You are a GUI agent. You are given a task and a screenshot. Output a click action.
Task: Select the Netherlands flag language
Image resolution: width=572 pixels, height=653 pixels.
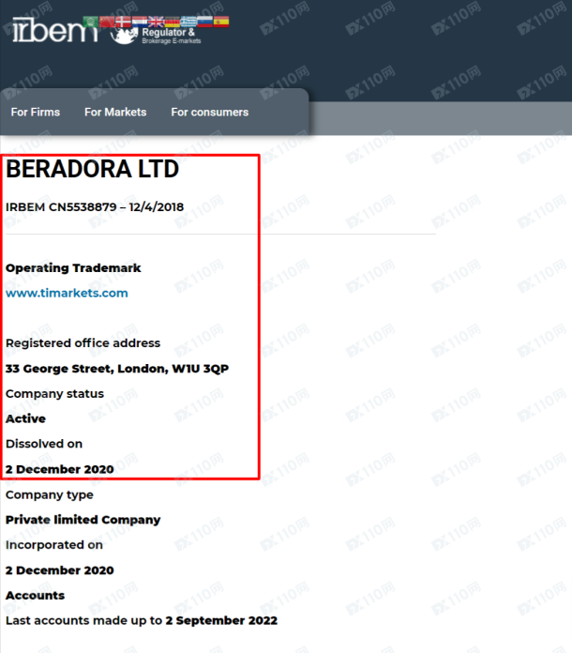[140, 22]
